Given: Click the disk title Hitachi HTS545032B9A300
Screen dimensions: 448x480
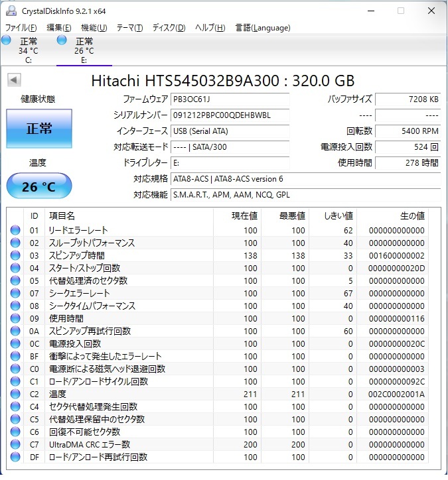Looking at the screenshot, I should (x=223, y=81).
